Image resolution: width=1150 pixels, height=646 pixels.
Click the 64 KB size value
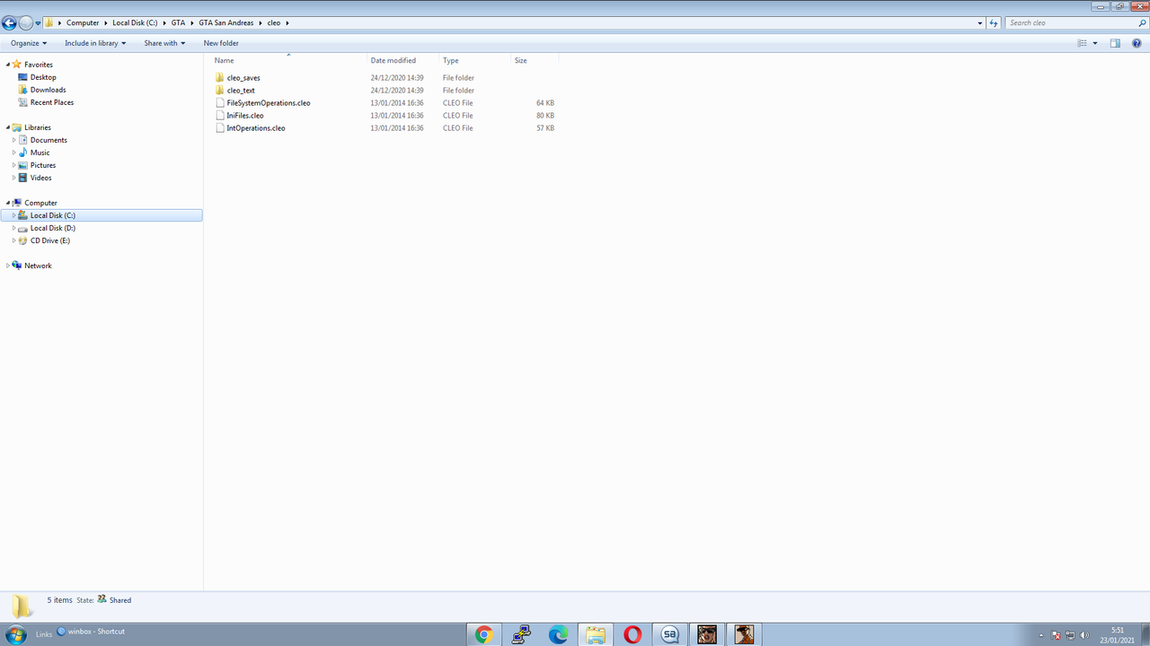pyautogui.click(x=544, y=103)
